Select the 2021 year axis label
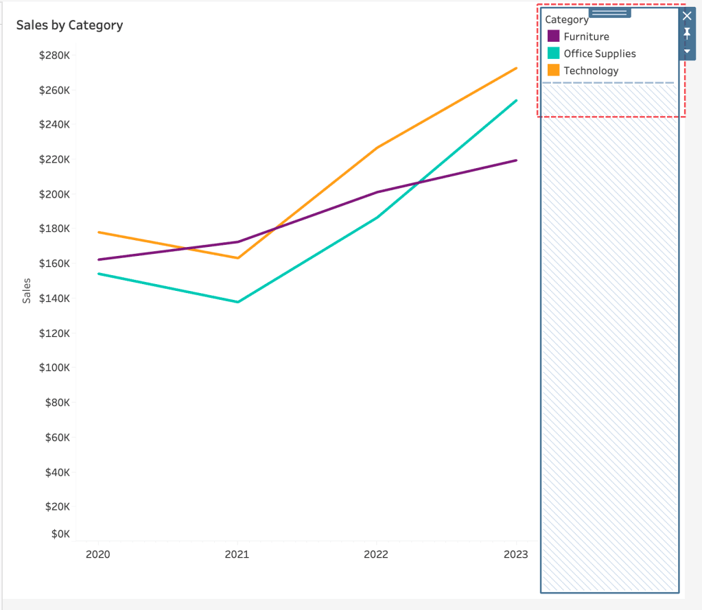702x610 pixels. (x=237, y=554)
